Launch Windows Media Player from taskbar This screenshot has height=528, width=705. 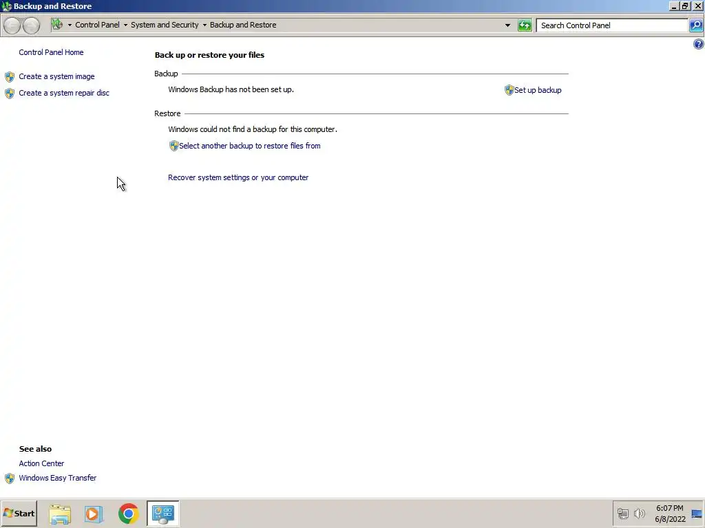94,514
